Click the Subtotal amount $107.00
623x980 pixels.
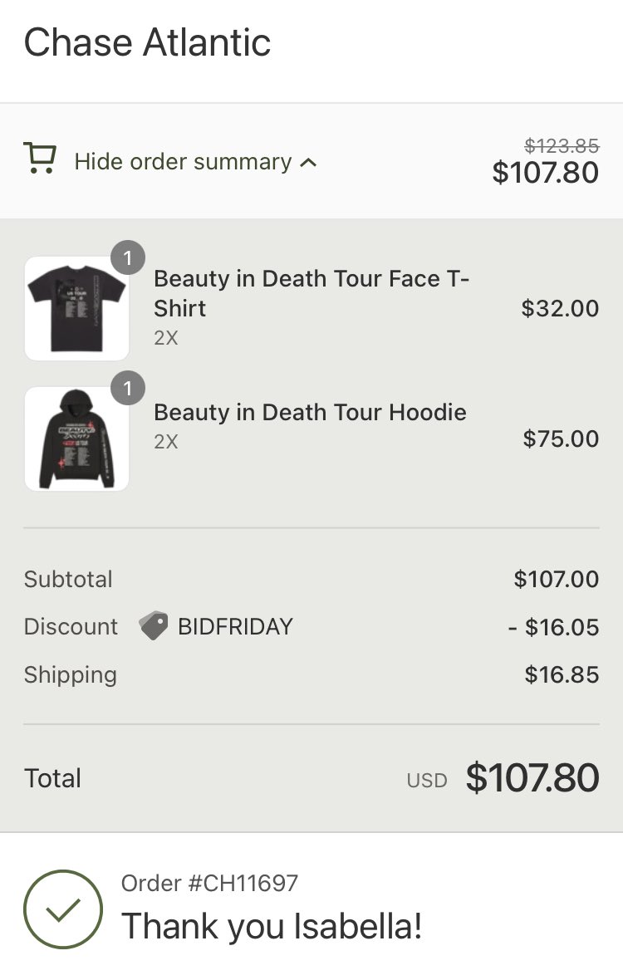557,579
